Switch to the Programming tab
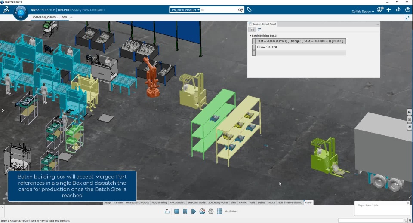 (159, 202)
